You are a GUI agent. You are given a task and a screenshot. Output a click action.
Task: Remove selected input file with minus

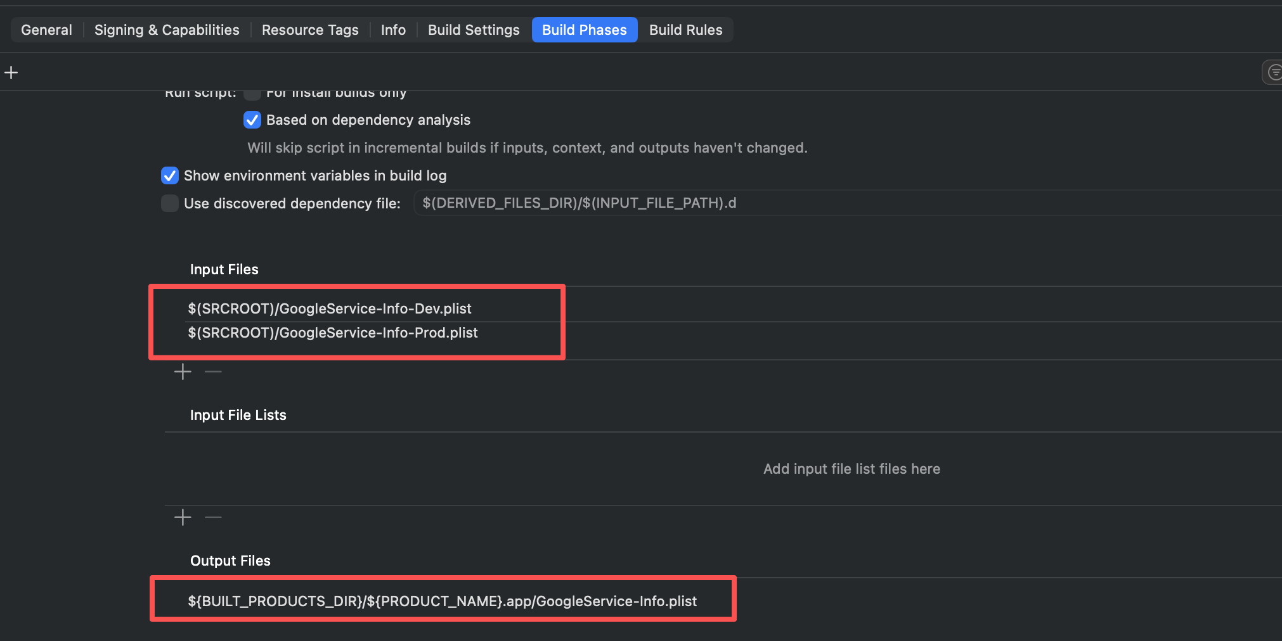[213, 372]
